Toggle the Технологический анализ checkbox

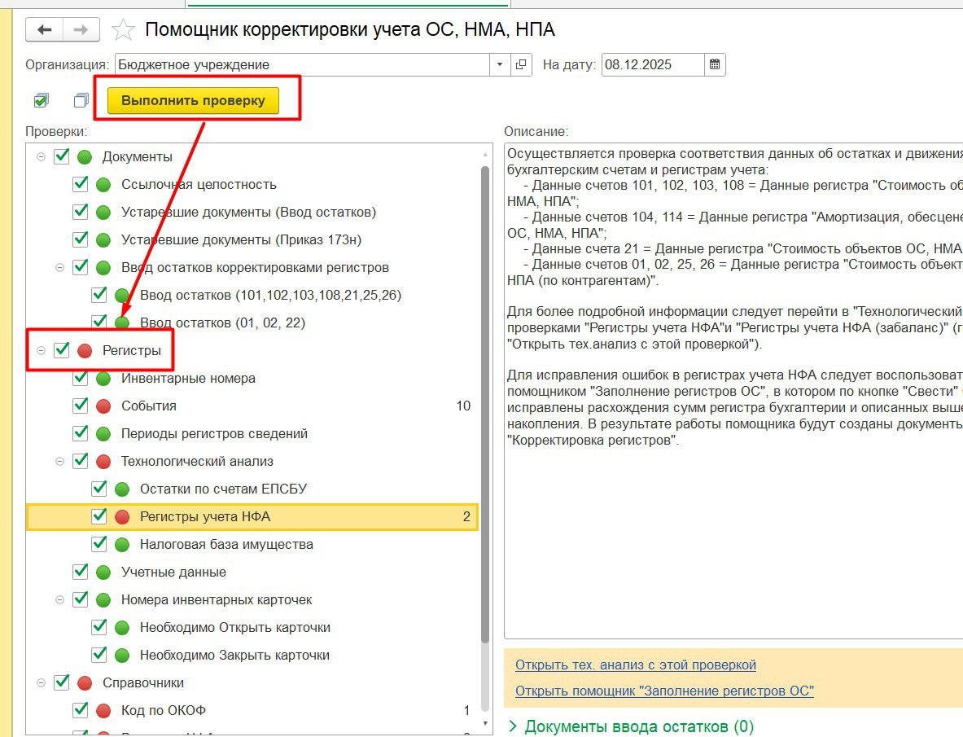tap(81, 461)
